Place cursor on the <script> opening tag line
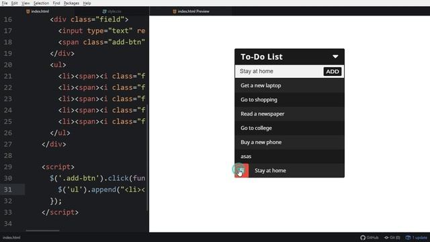The image size is (430, 242). pyautogui.click(x=58, y=167)
